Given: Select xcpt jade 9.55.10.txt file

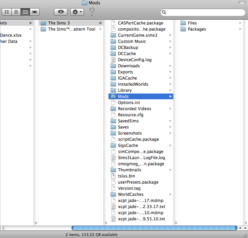Looking at the screenshot, I should pyautogui.click(x=141, y=219).
